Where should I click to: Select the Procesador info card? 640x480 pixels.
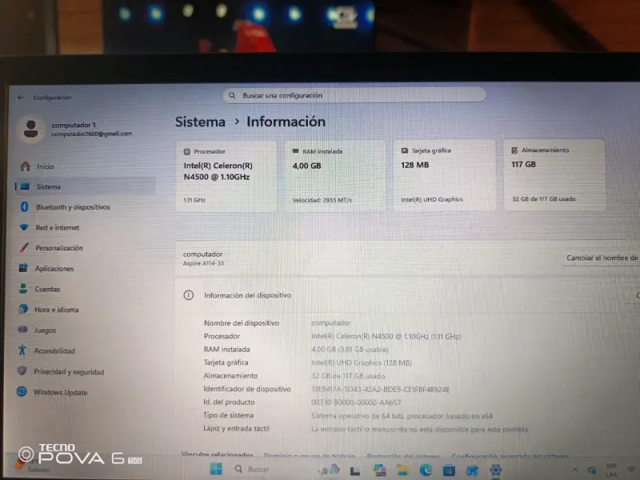coord(226,176)
